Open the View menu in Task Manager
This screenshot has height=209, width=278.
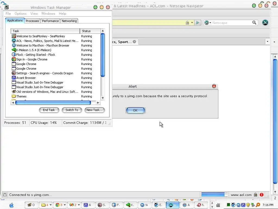pyautogui.click(x=34, y=14)
